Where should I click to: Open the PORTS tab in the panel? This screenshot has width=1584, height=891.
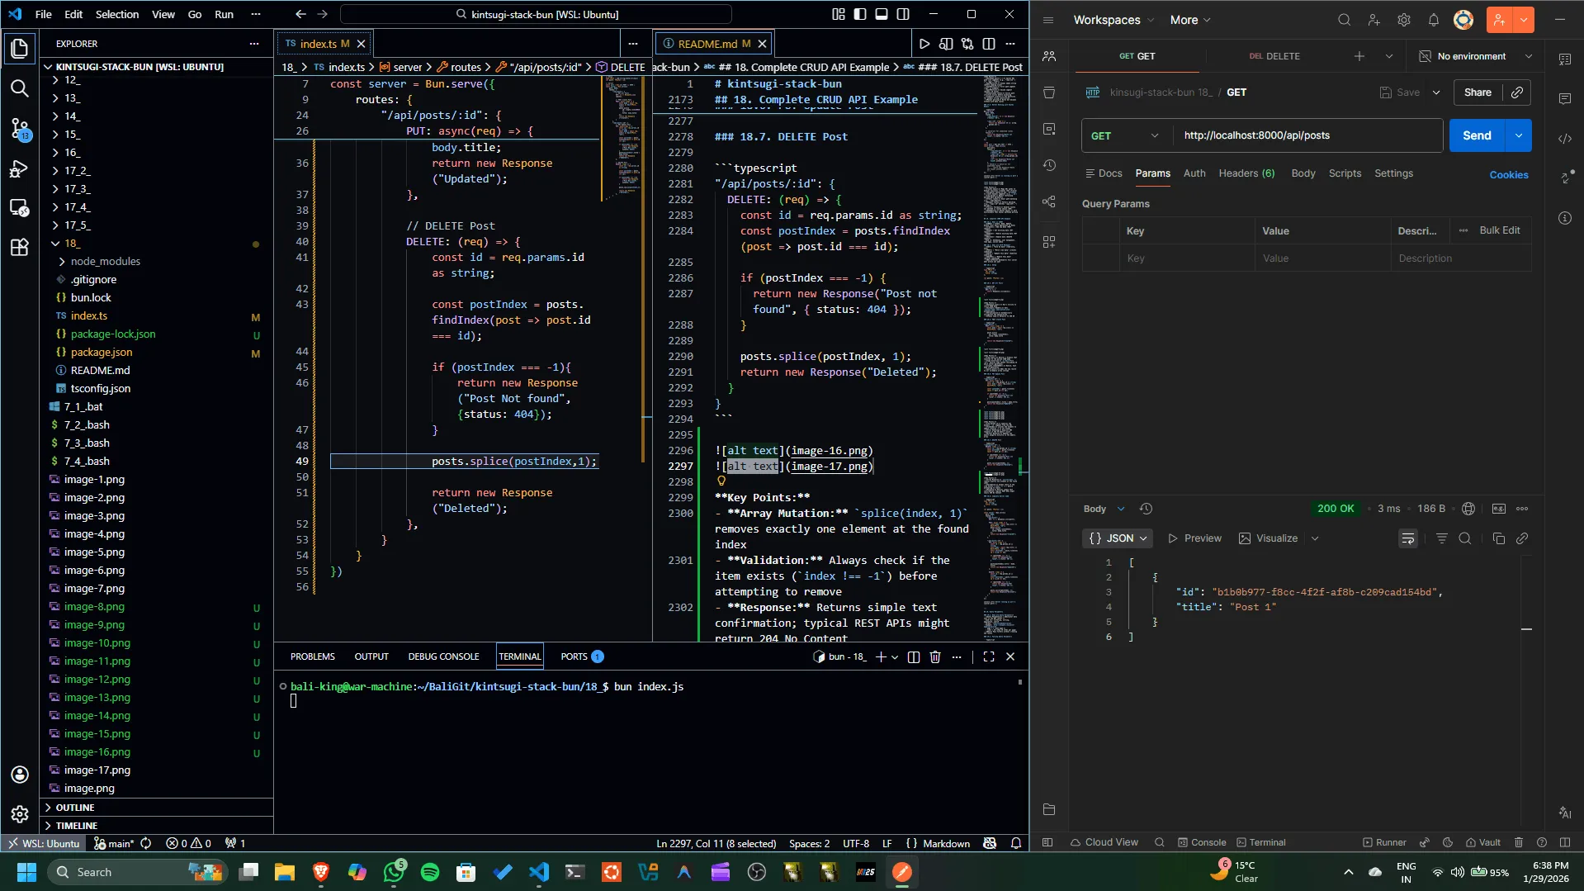574,656
